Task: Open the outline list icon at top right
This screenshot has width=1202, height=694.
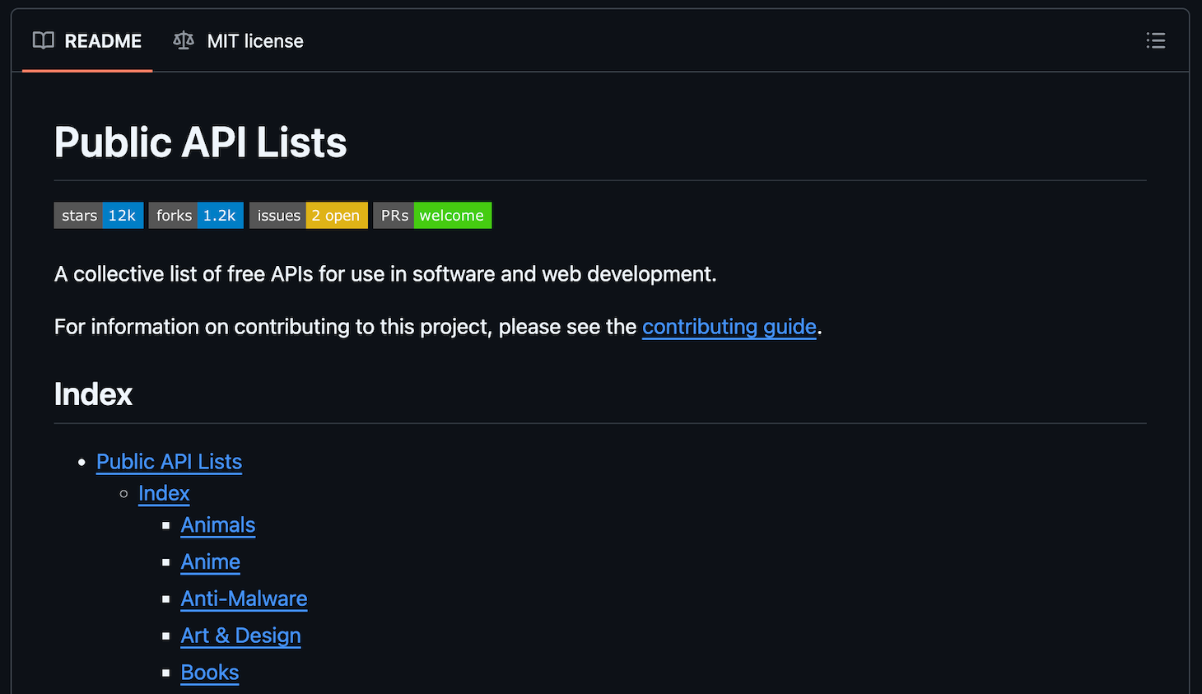Action: pos(1156,40)
